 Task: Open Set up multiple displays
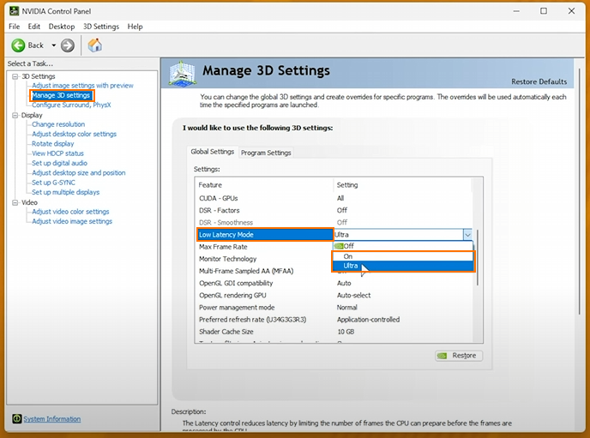click(x=65, y=192)
